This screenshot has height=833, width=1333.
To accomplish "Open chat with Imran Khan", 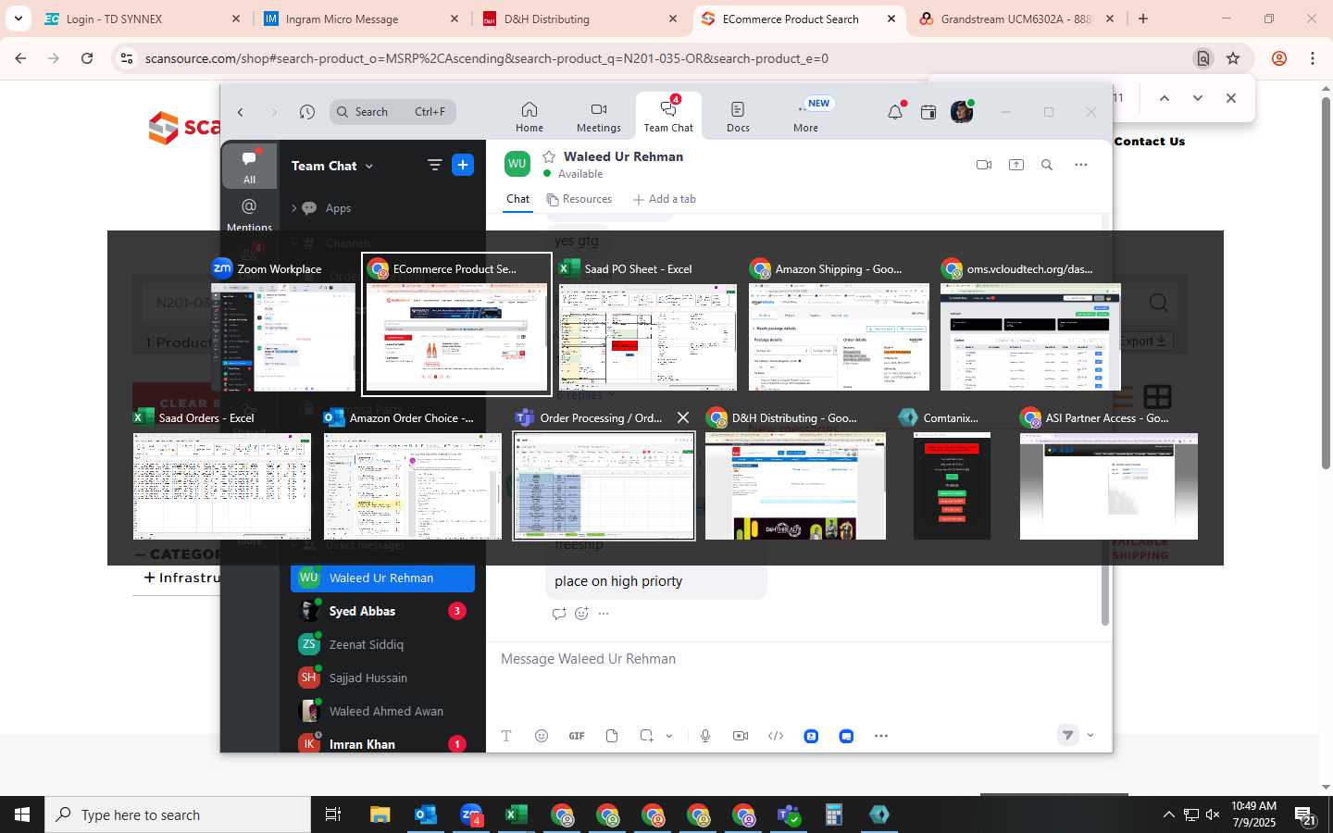I will [382, 744].
